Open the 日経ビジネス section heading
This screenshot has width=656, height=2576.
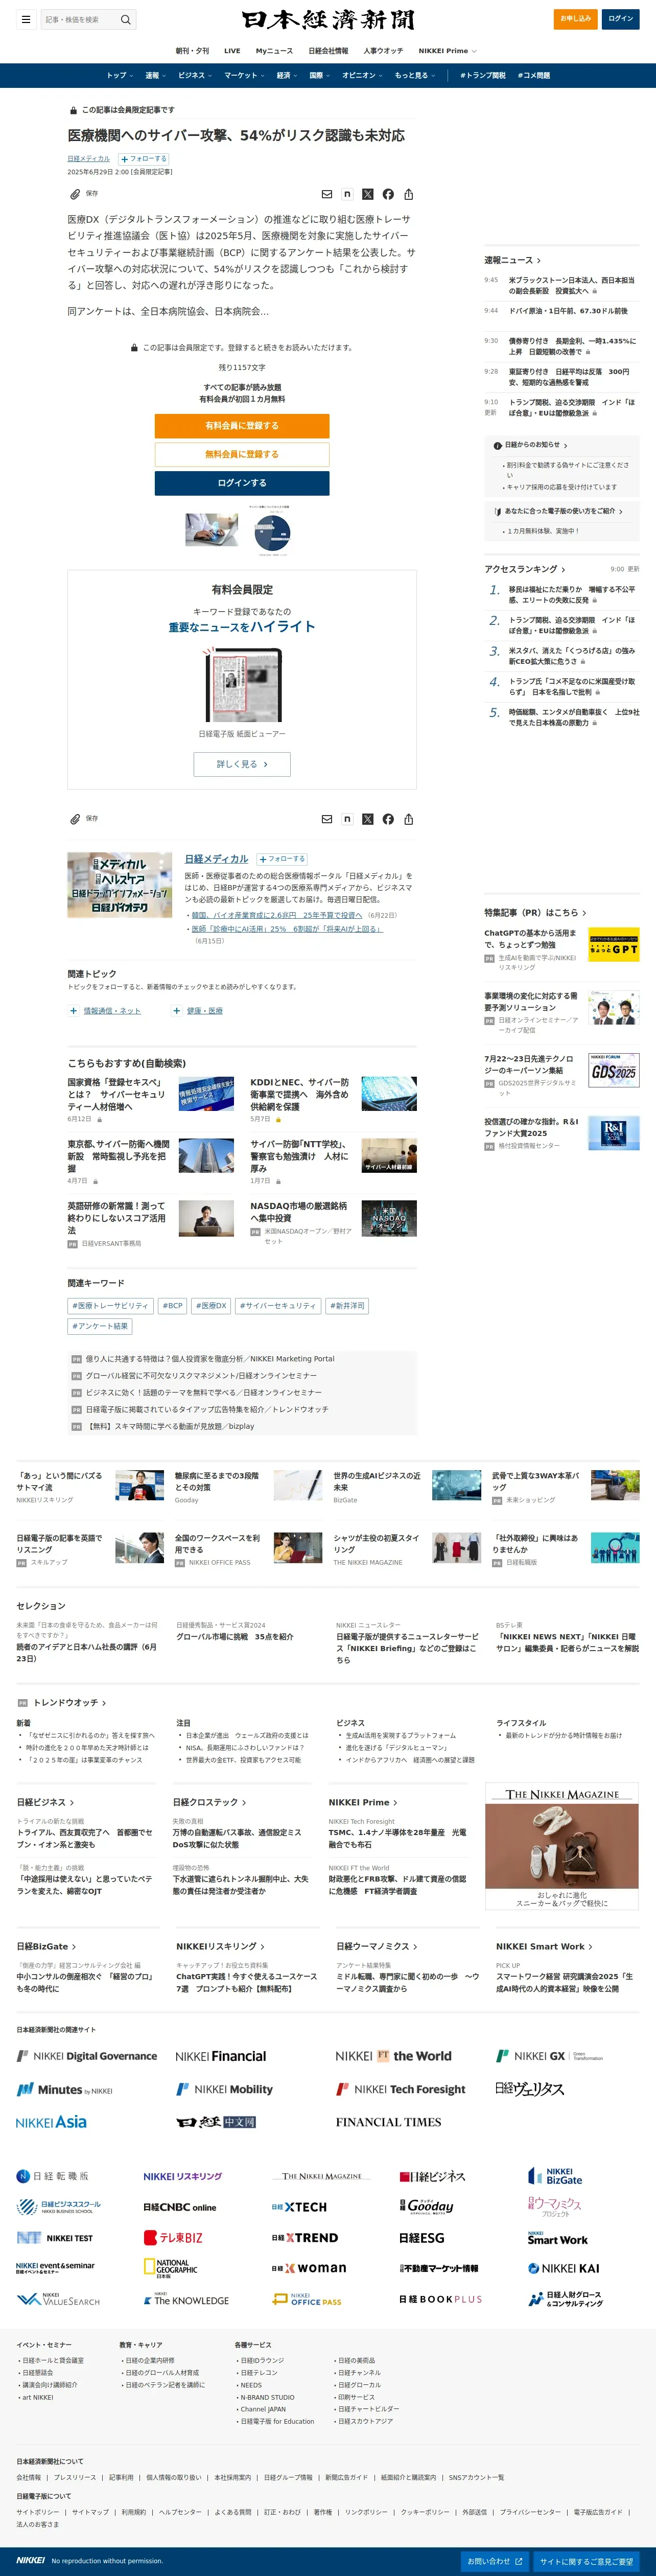(x=45, y=1802)
